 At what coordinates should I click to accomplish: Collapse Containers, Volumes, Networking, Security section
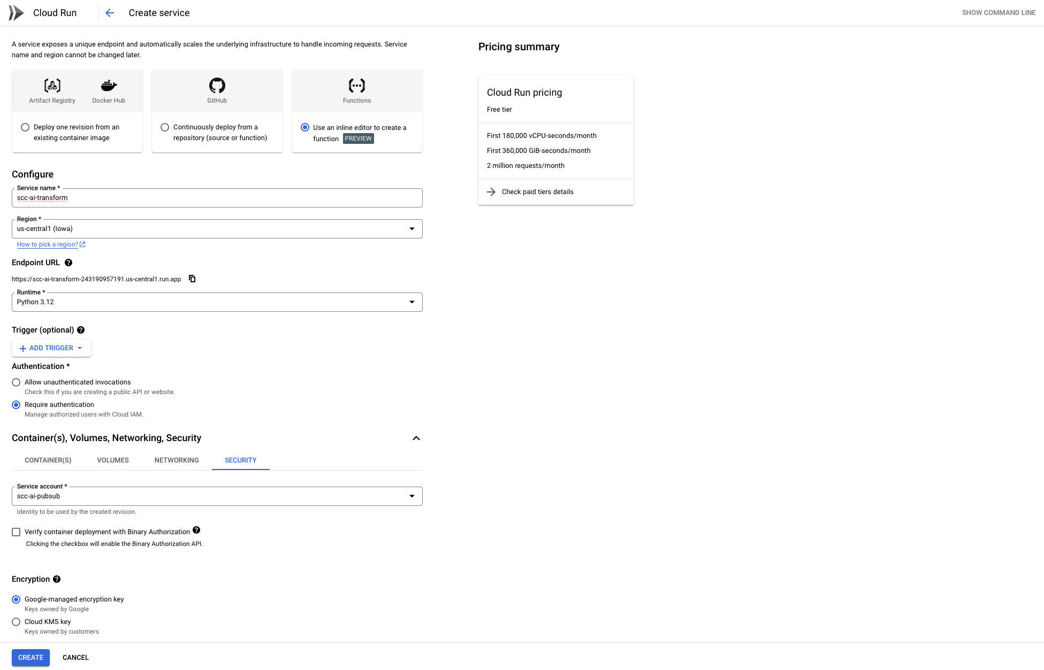(x=416, y=438)
